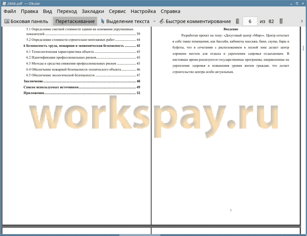This screenshot has height=236, width=307.
Task: Click the Введение heading on right page
Action: click(x=231, y=29)
